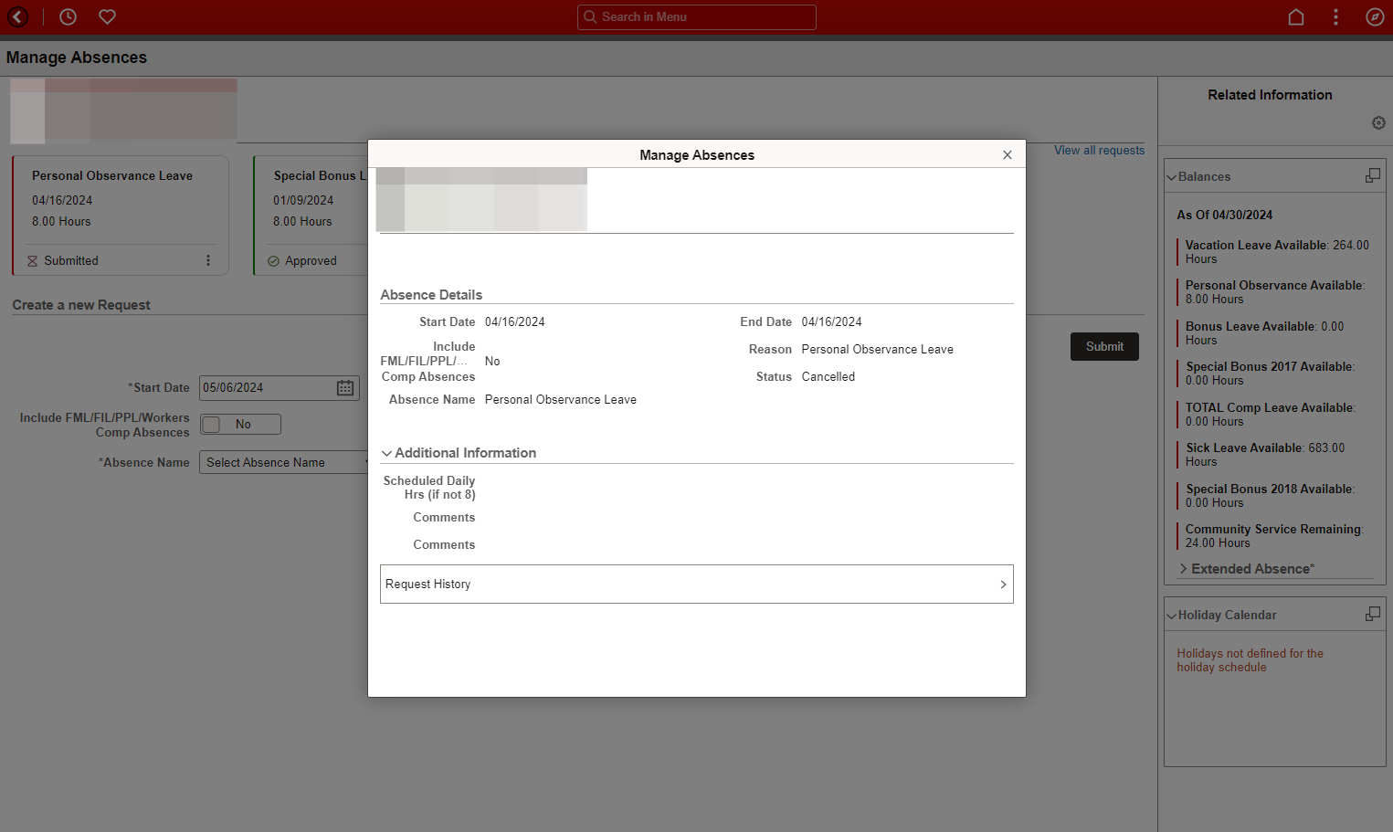Click the Request History chevron arrow
This screenshot has height=832, width=1393.
pyautogui.click(x=1003, y=585)
